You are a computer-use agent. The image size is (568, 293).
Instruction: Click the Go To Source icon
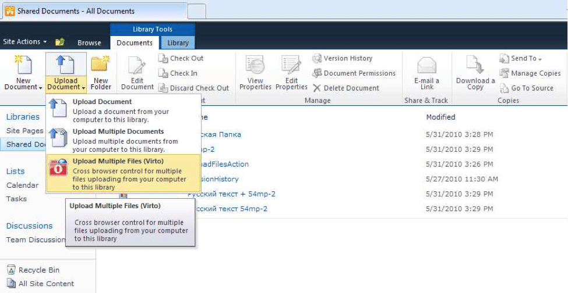click(505, 88)
